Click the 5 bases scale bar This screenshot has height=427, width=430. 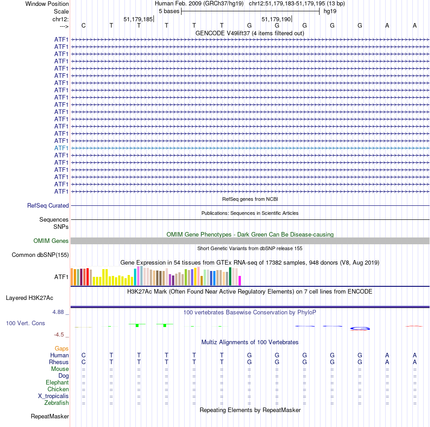250,11
